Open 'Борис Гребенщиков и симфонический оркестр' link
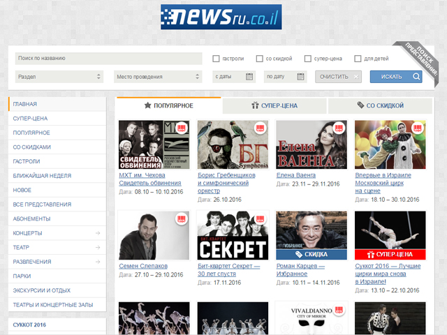 [226, 183]
